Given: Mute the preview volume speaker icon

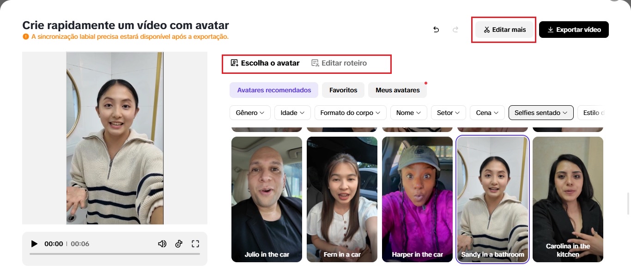Looking at the screenshot, I should pos(162,244).
